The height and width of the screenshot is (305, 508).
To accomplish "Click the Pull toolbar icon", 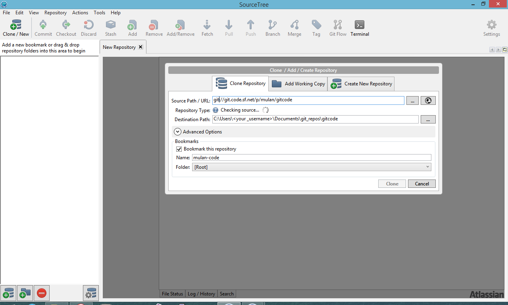I will pos(229,28).
